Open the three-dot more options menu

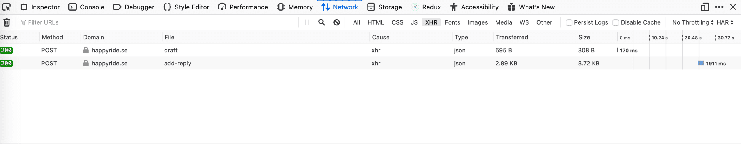[719, 7]
